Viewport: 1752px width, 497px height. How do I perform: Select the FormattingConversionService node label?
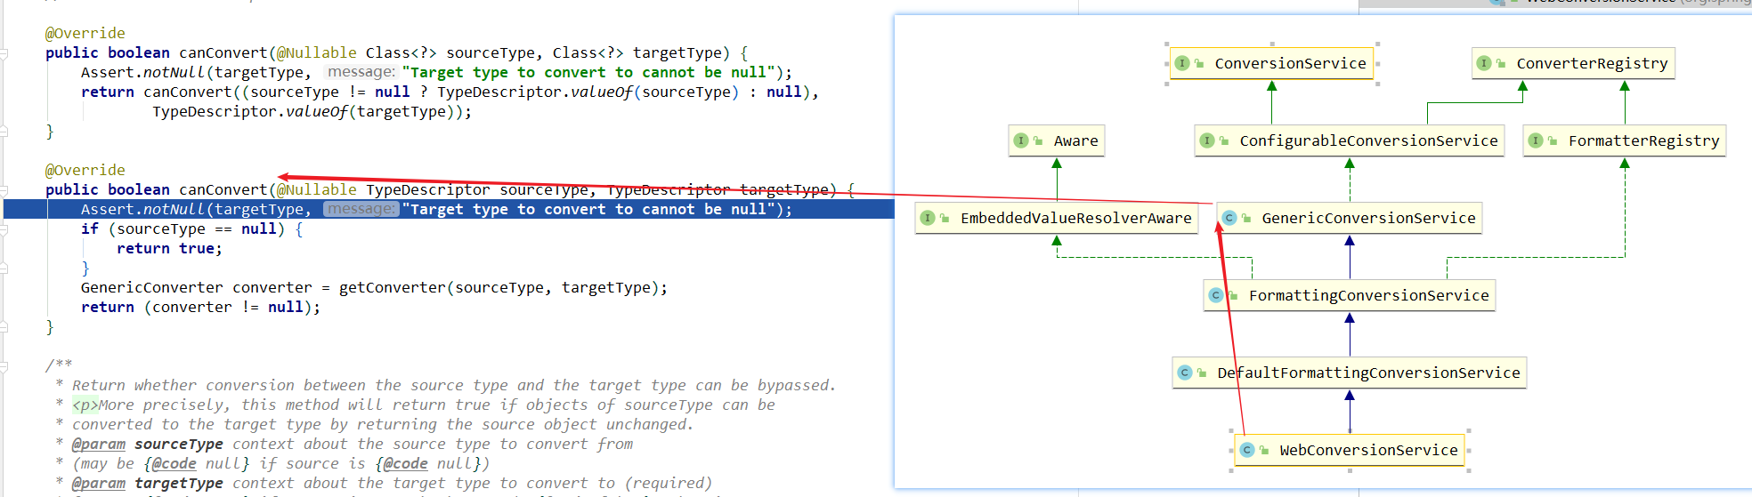(1368, 295)
